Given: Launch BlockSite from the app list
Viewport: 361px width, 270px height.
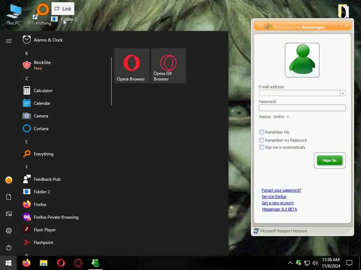Looking at the screenshot, I should pyautogui.click(x=37, y=65).
